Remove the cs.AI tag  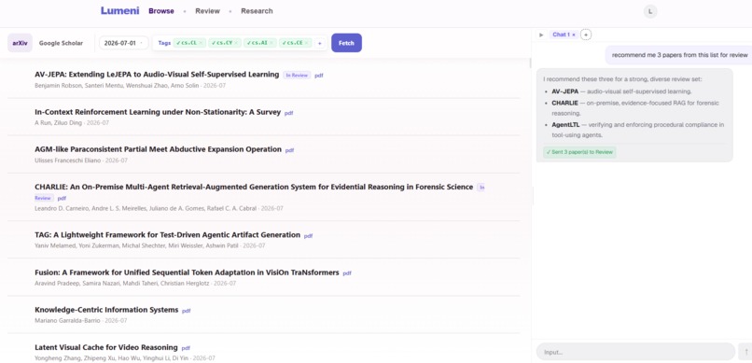point(271,43)
